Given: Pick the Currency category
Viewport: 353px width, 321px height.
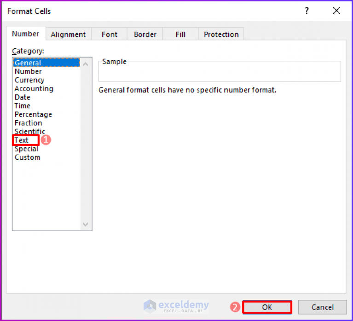Looking at the screenshot, I should (x=46, y=80).
